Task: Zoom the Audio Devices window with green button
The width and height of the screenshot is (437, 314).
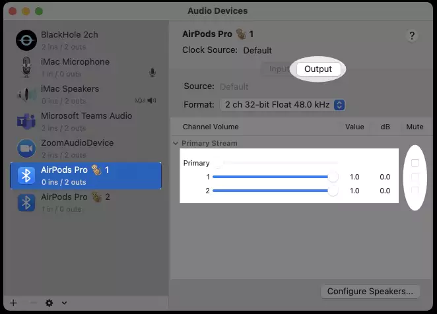Action: pyautogui.click(x=39, y=11)
